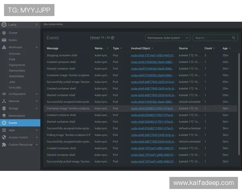Select DaemonSets under Workloads
The height and width of the screenshot is (193, 242).
pyautogui.click(x=17, y=70)
